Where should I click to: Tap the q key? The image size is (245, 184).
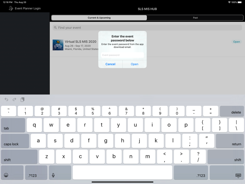tap(34, 125)
